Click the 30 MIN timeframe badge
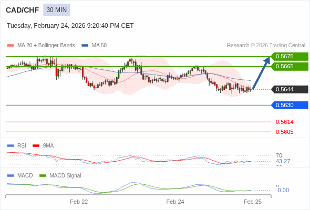 (x=57, y=10)
